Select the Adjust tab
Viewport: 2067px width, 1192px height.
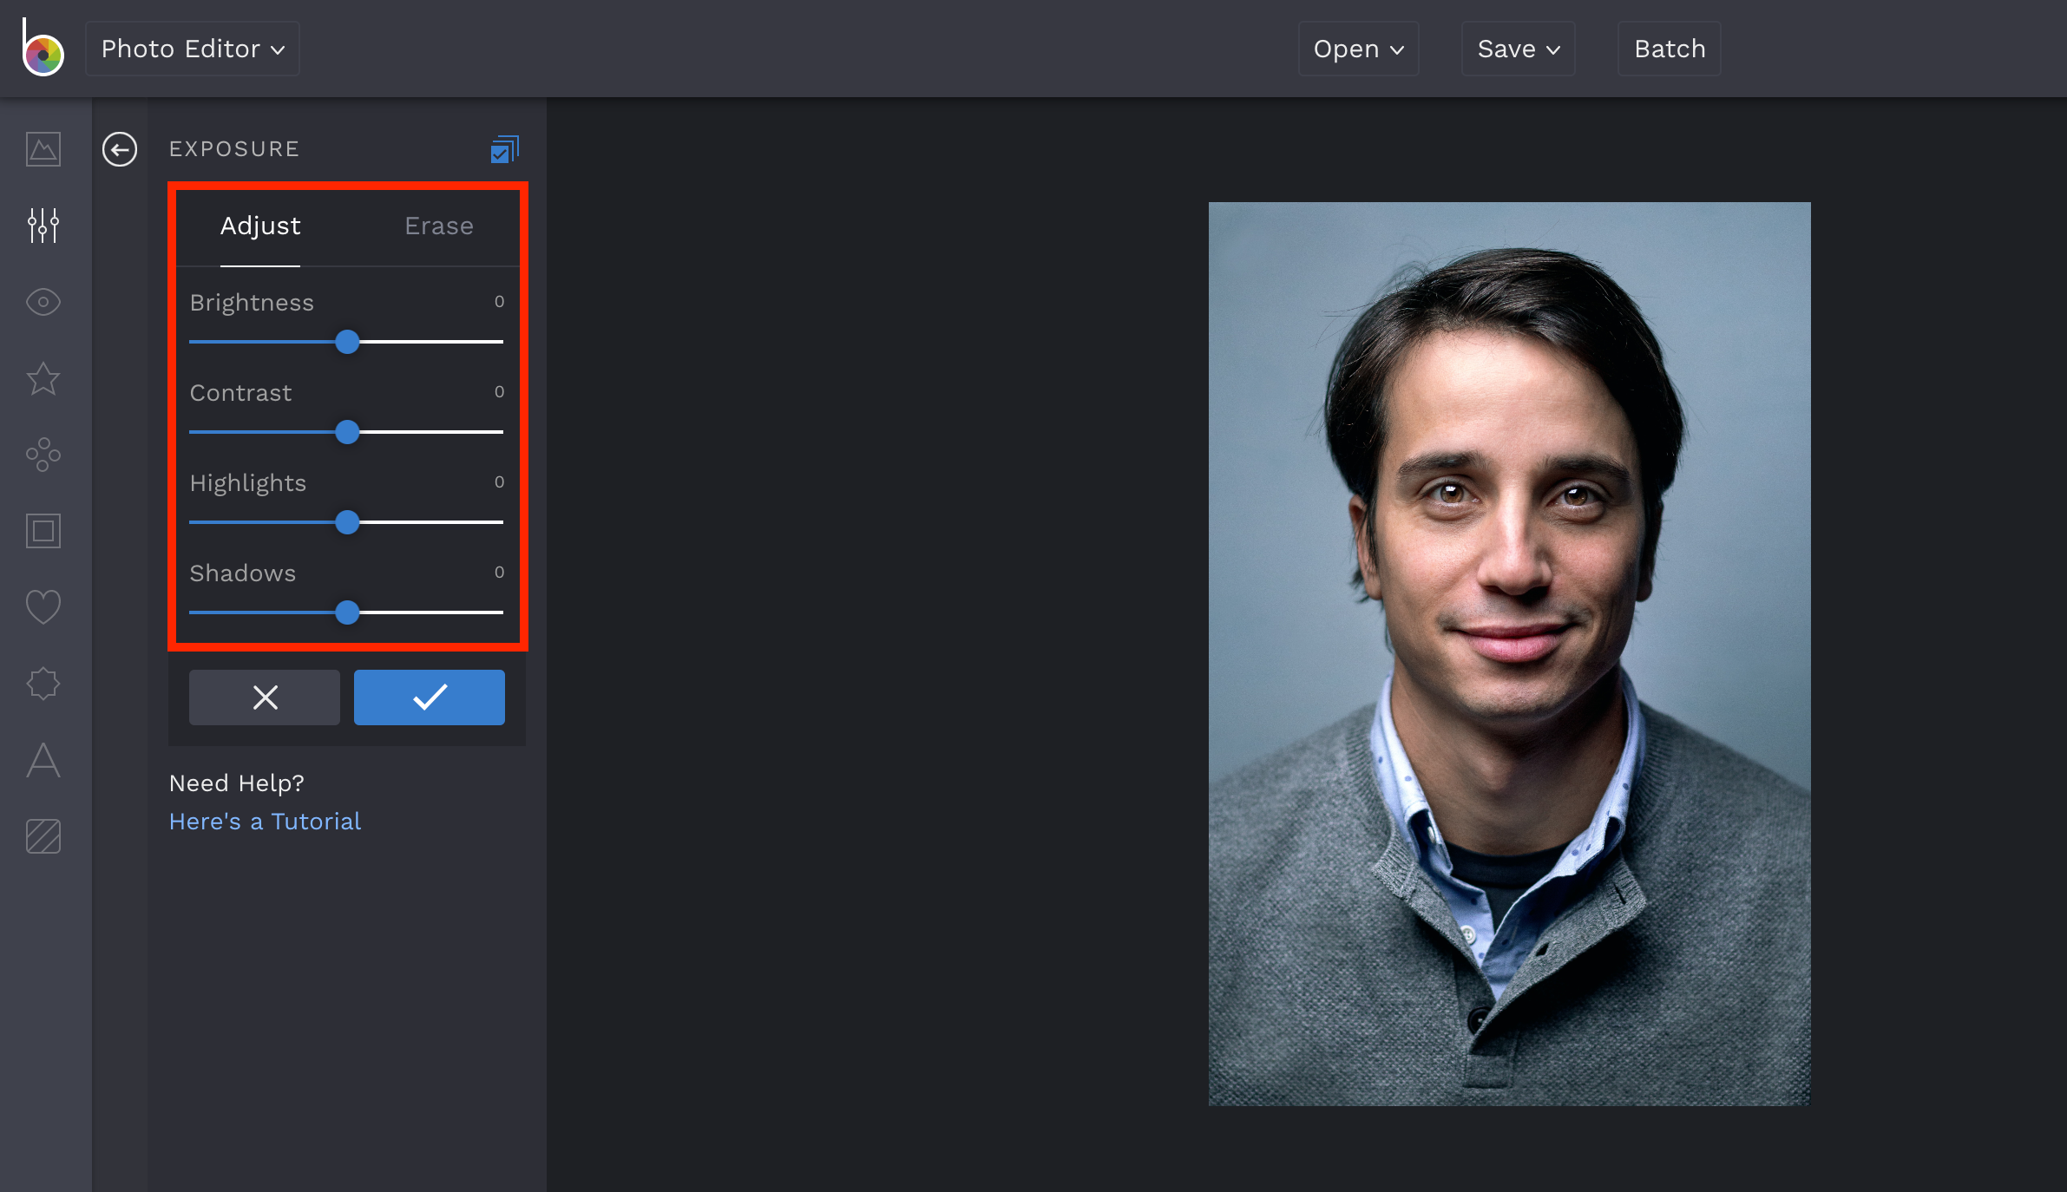259,226
